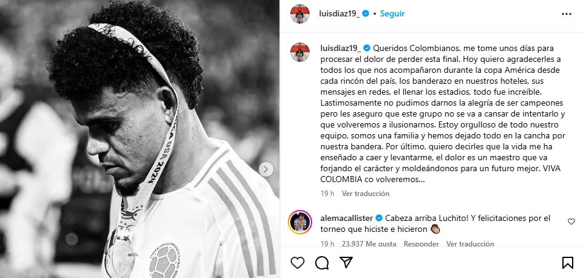583x278 pixels.
Task: Open luisdiaz19_ header profile picture
Action: 299,14
